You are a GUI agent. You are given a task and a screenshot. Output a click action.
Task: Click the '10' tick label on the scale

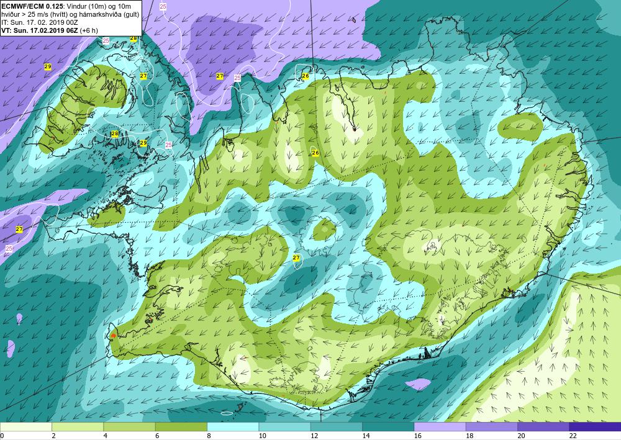tap(263, 436)
